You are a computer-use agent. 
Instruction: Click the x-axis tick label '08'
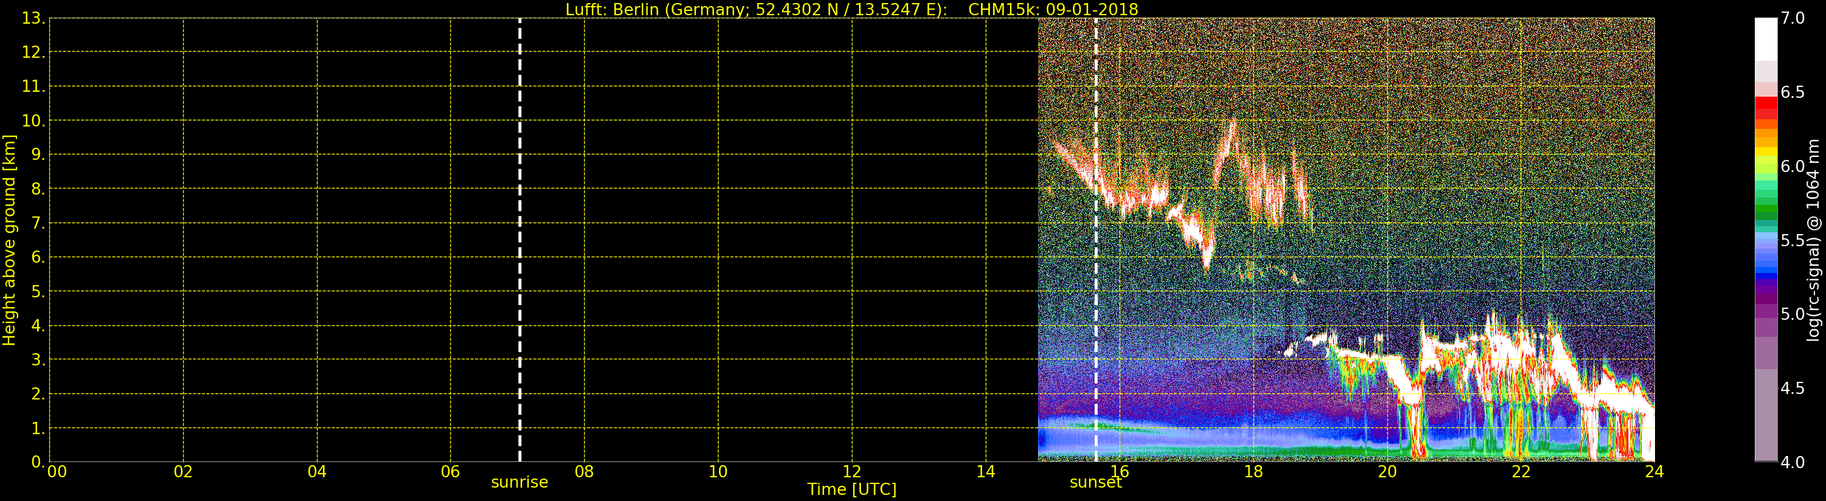(584, 471)
